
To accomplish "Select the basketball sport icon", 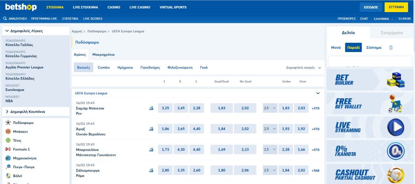I will pyautogui.click(x=8, y=132).
